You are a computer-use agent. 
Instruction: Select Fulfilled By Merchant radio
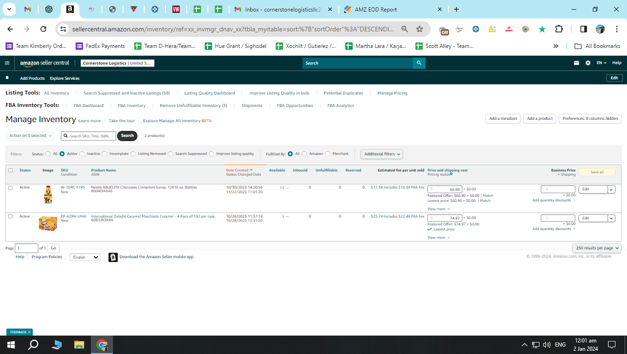tap(328, 154)
